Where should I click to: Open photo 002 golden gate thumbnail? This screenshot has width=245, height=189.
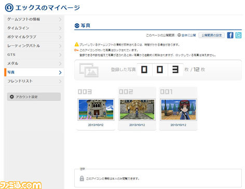137,110
